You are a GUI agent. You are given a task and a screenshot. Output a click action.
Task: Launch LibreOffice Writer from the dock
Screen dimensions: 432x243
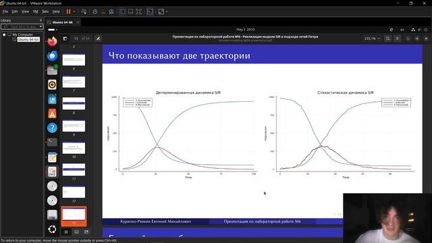coord(52,99)
